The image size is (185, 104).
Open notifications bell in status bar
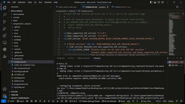[181, 101]
